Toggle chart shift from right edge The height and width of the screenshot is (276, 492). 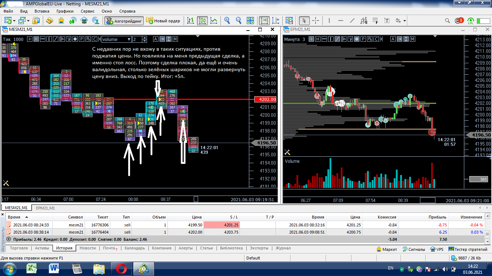click(276, 20)
